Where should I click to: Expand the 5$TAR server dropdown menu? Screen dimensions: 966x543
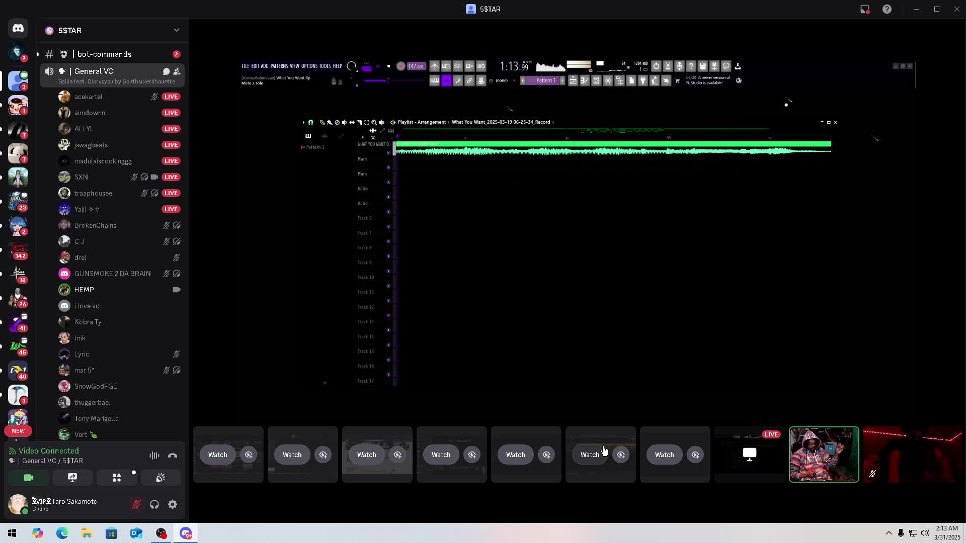click(x=177, y=30)
